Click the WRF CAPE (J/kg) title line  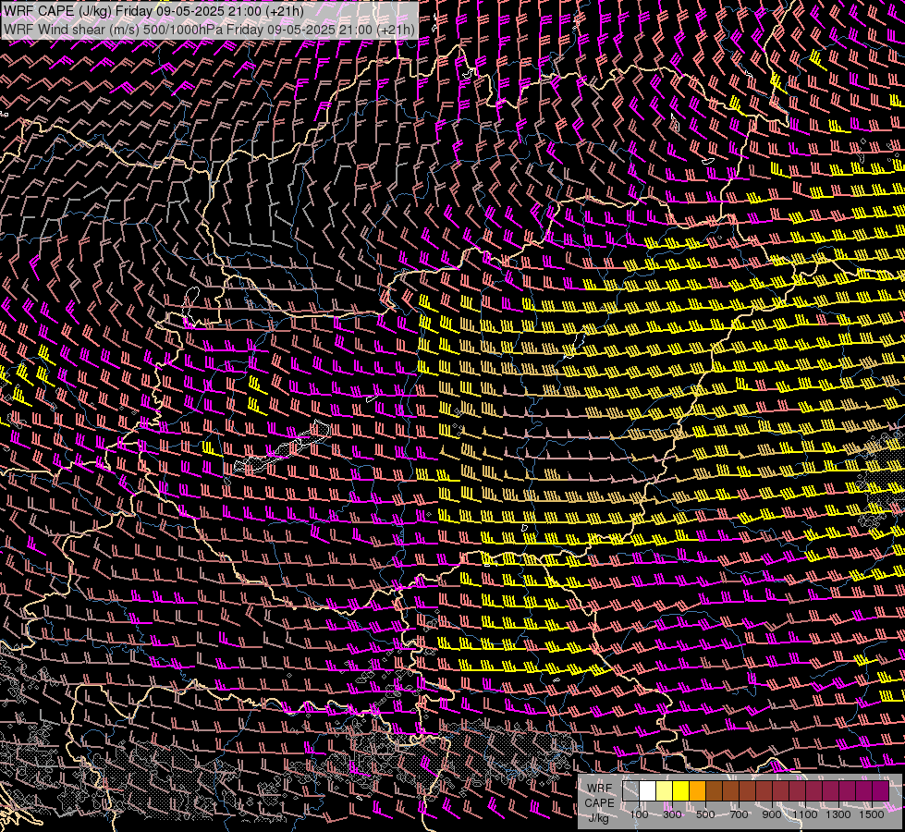pyautogui.click(x=154, y=11)
